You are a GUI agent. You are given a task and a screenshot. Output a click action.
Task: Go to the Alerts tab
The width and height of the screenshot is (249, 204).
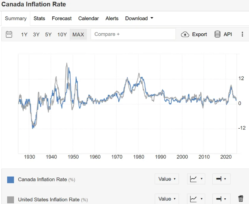(112, 18)
